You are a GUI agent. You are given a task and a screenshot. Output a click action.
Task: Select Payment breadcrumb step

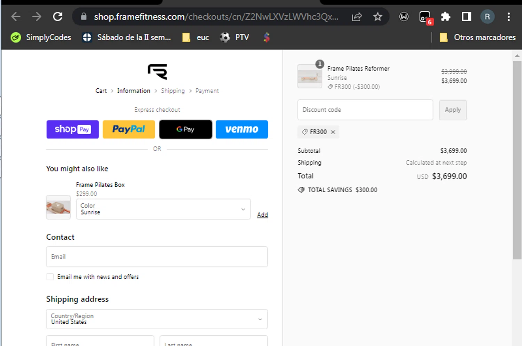pos(207,91)
